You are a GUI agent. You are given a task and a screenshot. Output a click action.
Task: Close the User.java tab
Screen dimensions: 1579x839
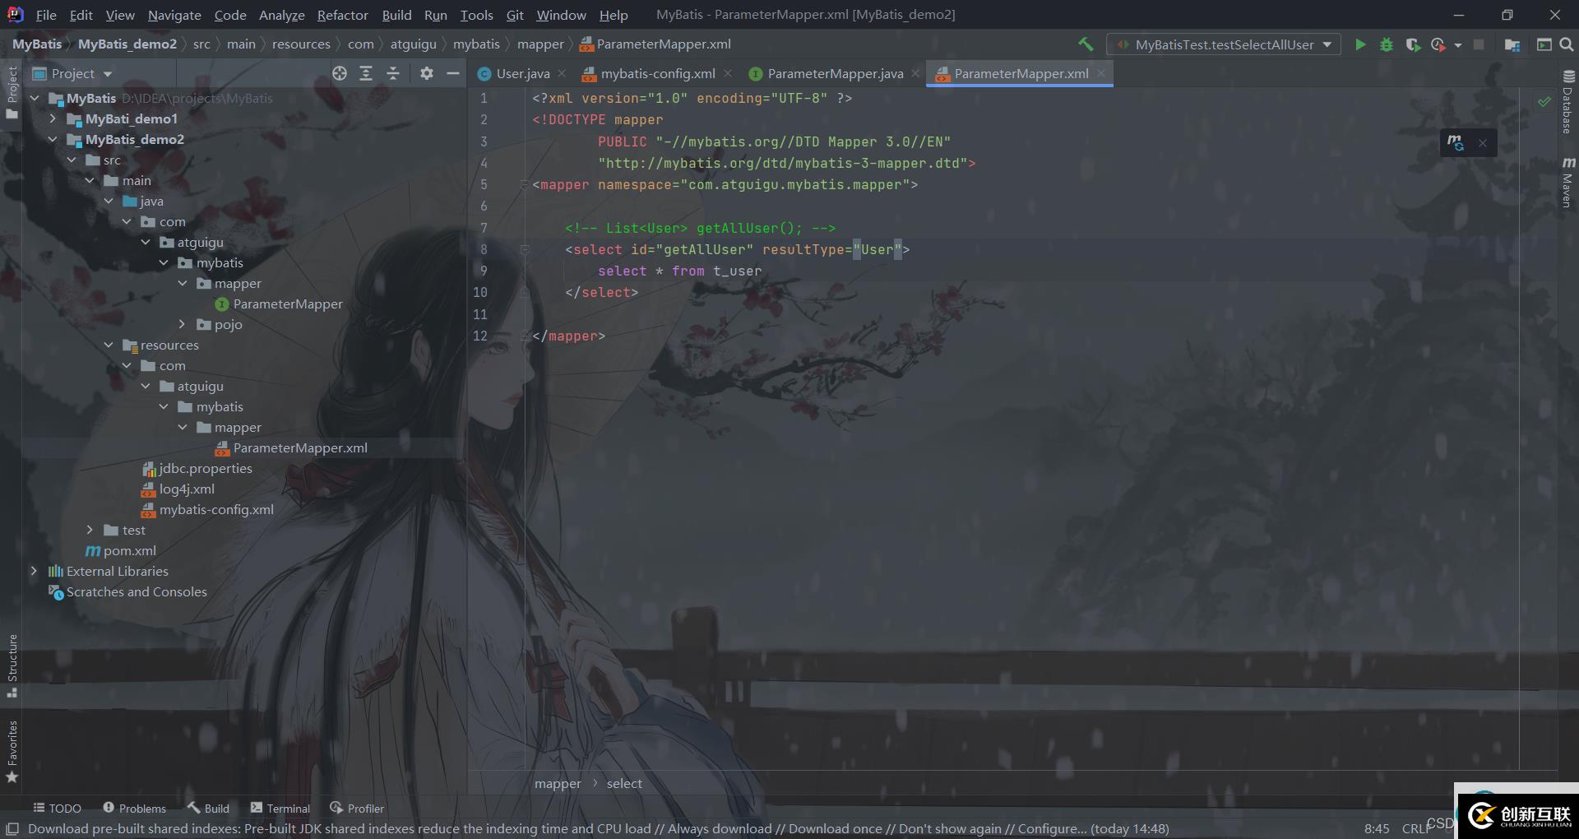[x=562, y=73]
